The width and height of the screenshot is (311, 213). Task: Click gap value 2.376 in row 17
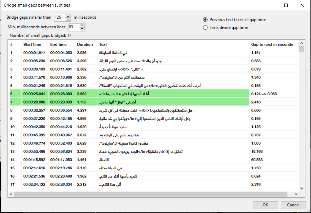(256, 184)
